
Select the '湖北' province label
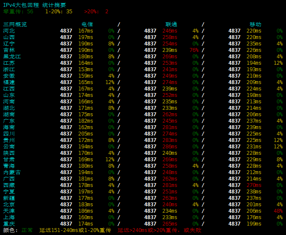pos(9,108)
